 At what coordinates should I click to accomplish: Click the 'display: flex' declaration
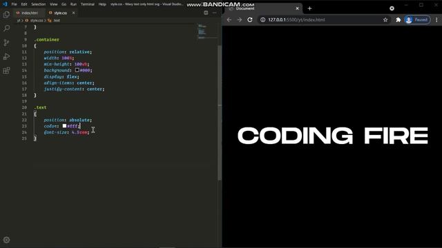[61, 76]
